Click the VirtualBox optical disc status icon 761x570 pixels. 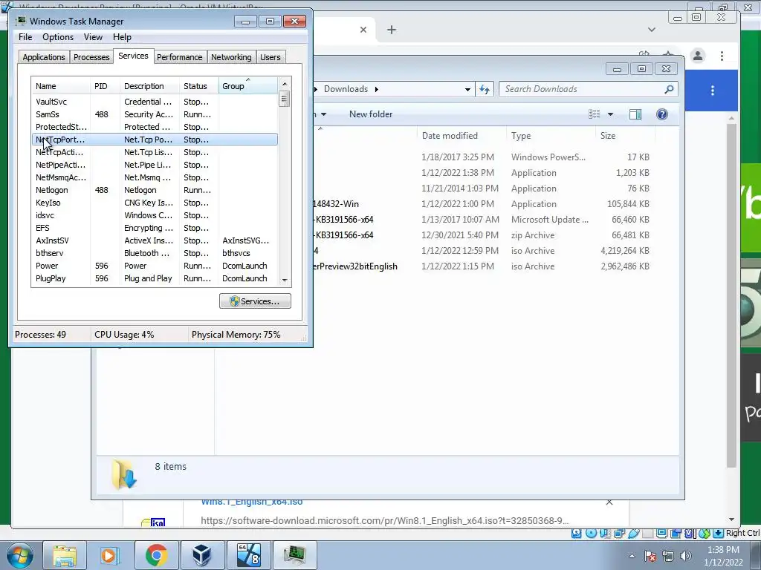[591, 533]
